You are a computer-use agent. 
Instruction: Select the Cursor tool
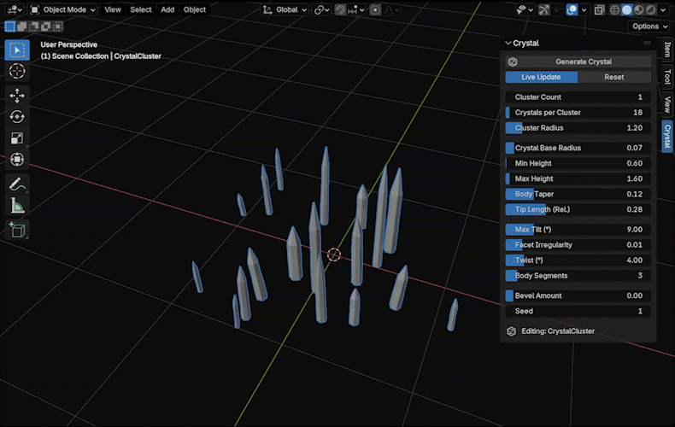pyautogui.click(x=17, y=71)
